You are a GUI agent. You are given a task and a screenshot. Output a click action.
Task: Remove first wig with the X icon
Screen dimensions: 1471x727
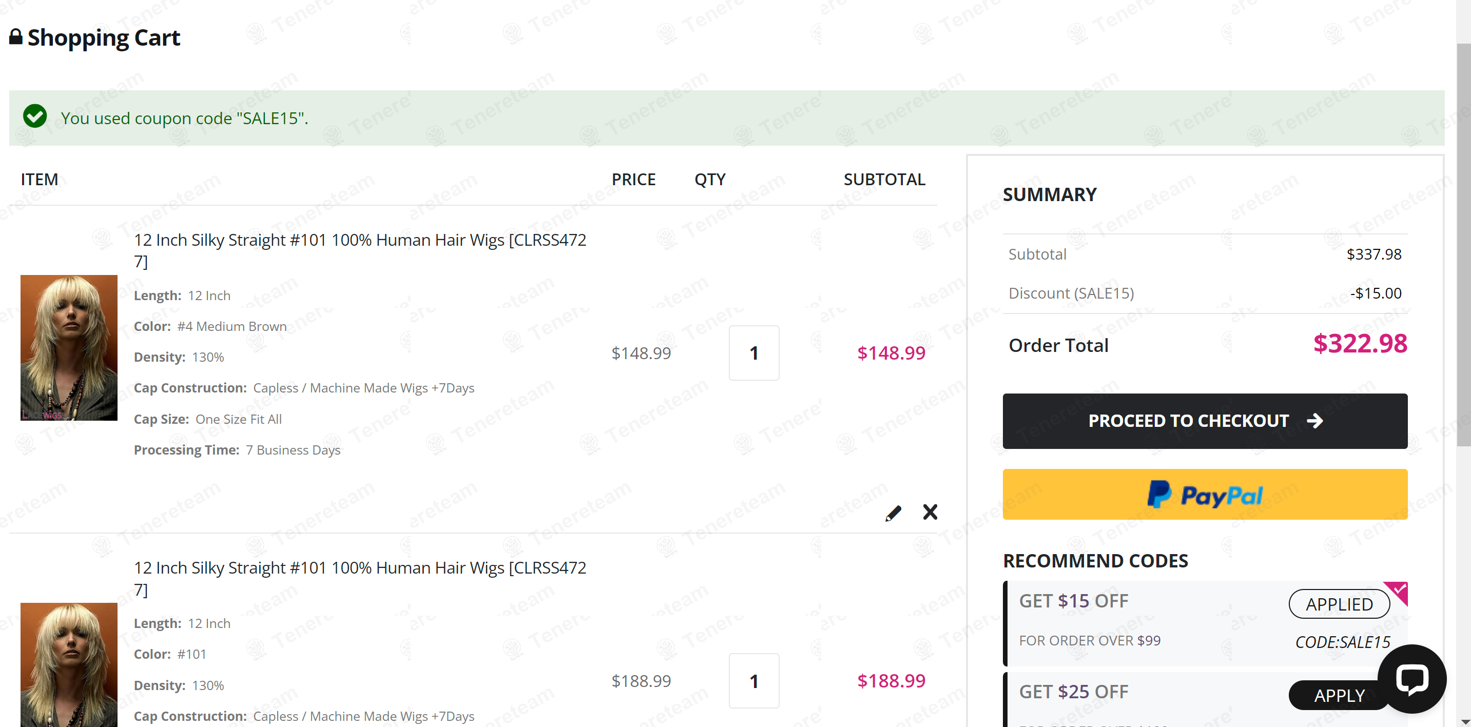pyautogui.click(x=930, y=512)
